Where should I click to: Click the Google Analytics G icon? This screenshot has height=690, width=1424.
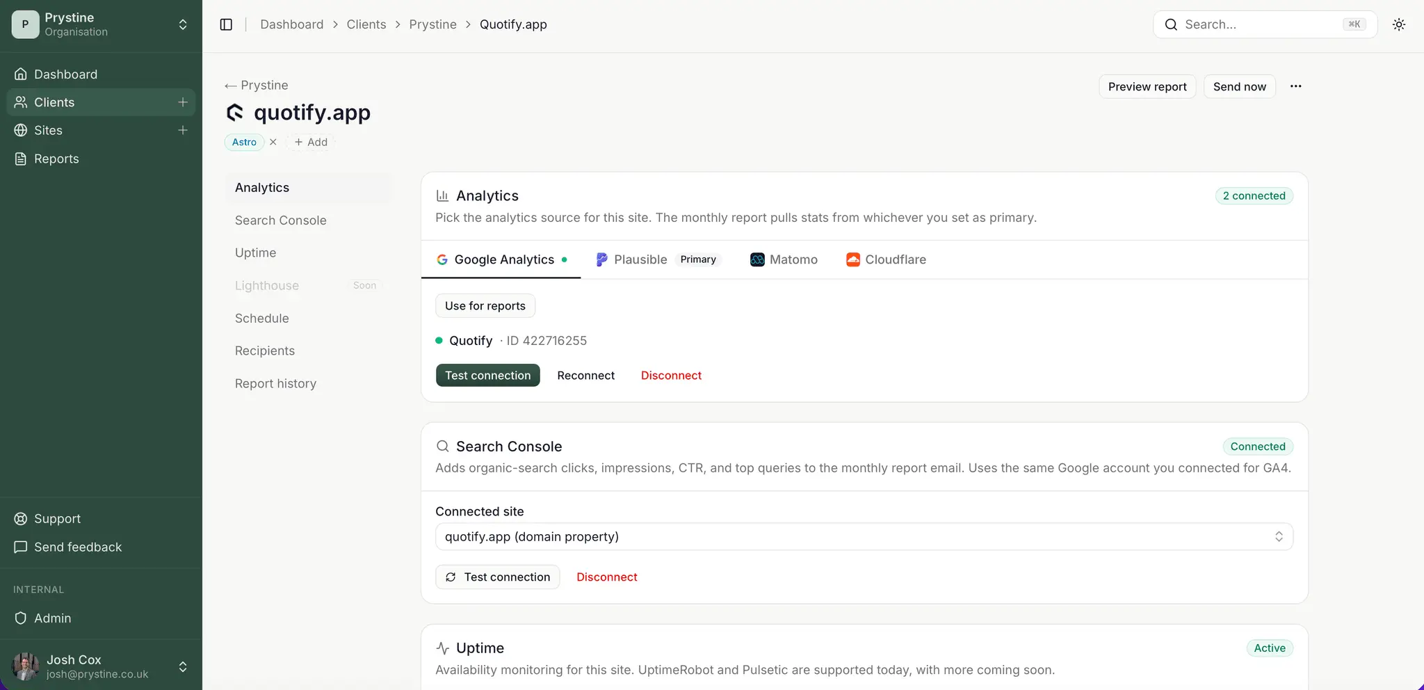coord(442,259)
